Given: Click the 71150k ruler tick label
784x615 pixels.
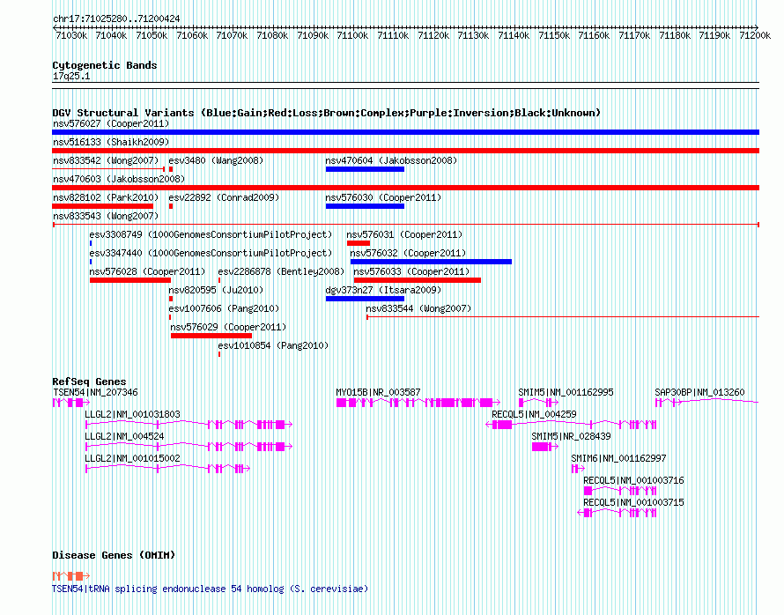Looking at the screenshot, I should (554, 36).
